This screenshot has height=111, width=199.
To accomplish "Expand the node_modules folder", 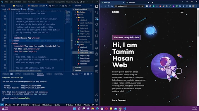I will pos(84,42).
